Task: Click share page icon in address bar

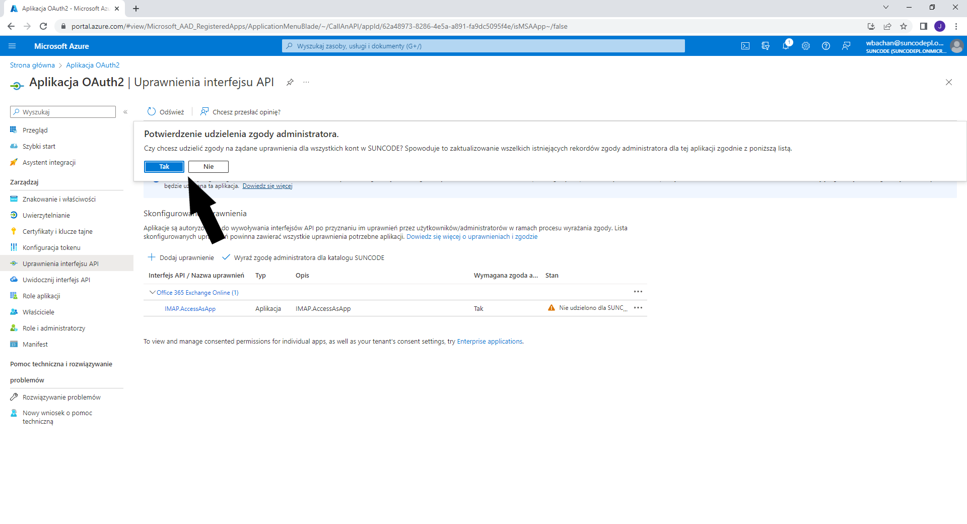Action: pyautogui.click(x=887, y=26)
